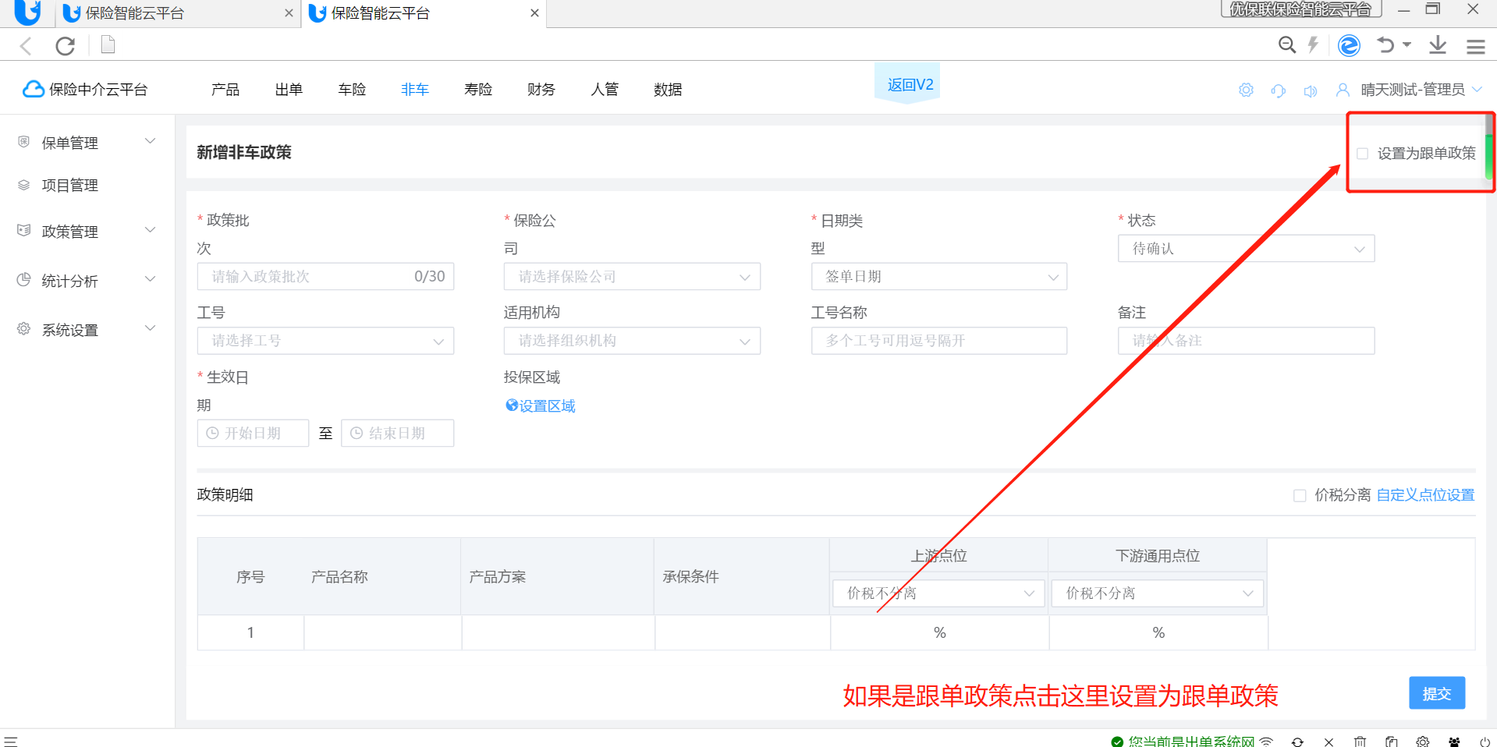Click the globe icon beside 设置区域
Viewport: 1497px width, 747px height.
(x=512, y=405)
